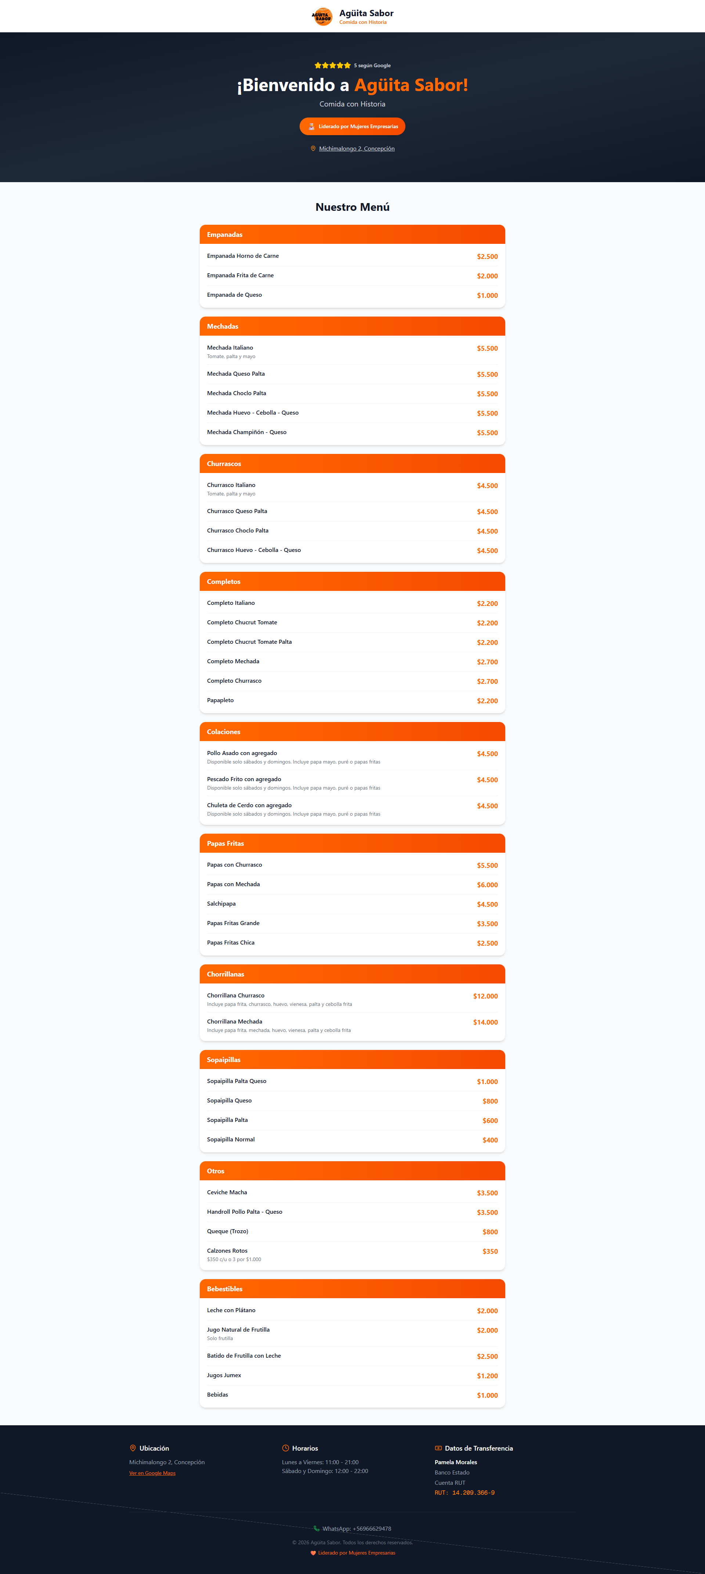Click the Chorrillanas category header
This screenshot has height=1574, width=705.
pyautogui.click(x=352, y=974)
